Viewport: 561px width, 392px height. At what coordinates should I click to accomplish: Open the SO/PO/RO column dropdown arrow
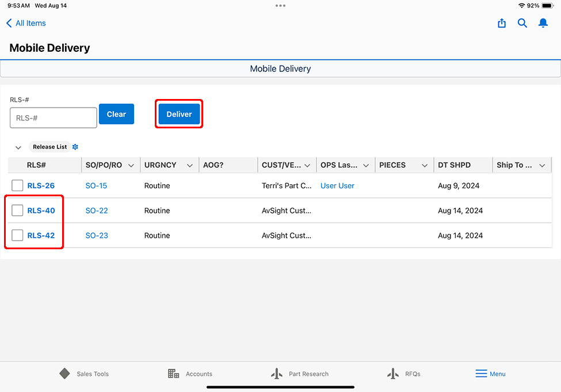(x=131, y=165)
